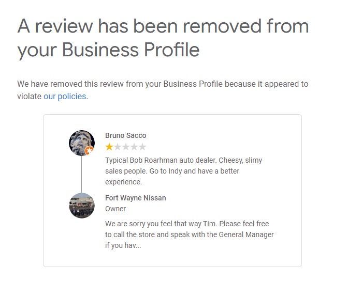Click the orange Local Guide badge
This screenshot has width=348, height=281.
click(90, 150)
